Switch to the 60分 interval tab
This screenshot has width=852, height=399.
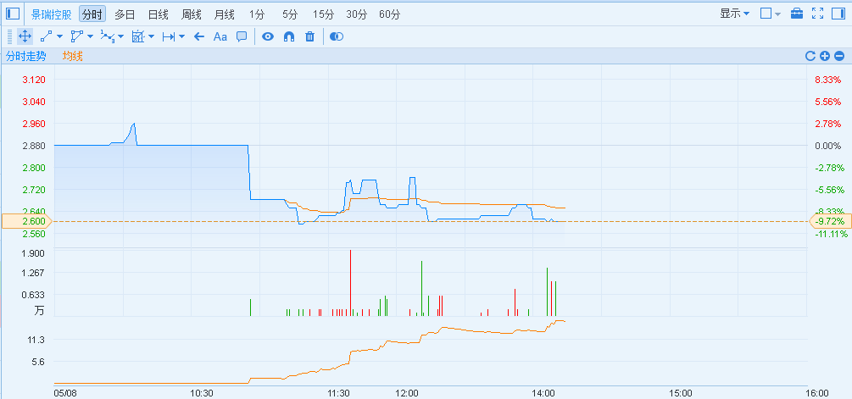point(390,14)
